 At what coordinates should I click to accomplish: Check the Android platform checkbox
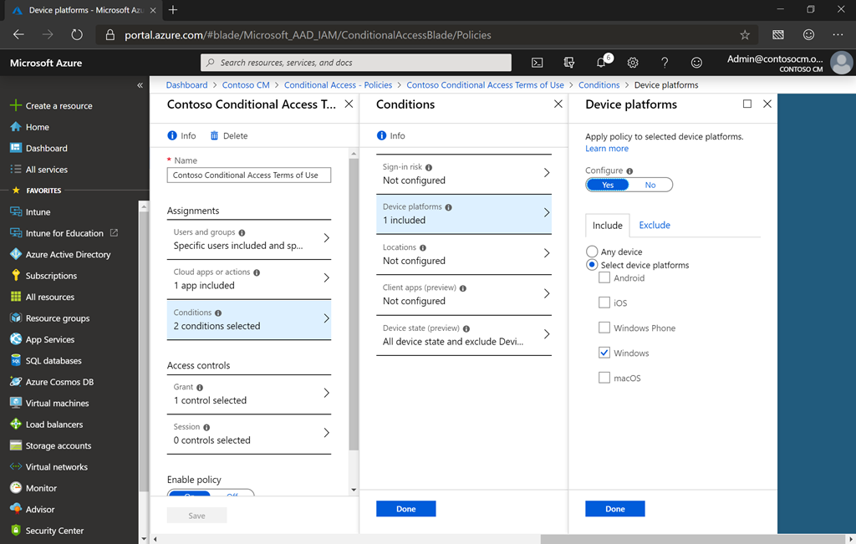click(x=604, y=278)
